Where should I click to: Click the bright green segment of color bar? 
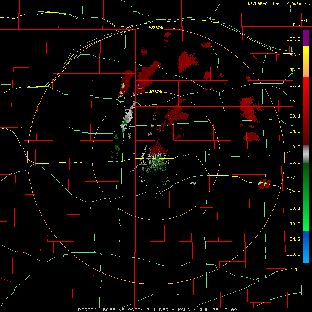point(306,219)
